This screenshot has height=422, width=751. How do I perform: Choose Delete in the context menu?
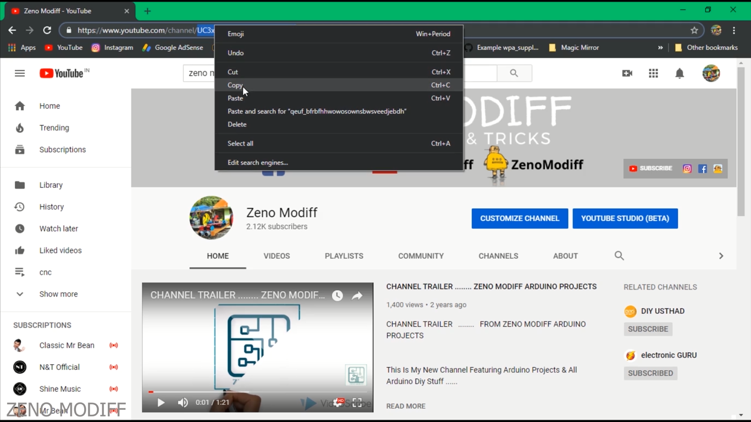click(x=339, y=125)
